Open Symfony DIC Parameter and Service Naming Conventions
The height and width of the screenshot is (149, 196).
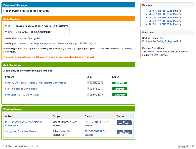coord(35,83)
